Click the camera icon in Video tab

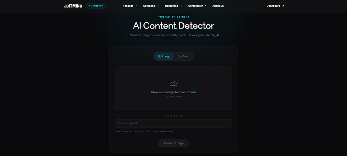tap(179, 56)
